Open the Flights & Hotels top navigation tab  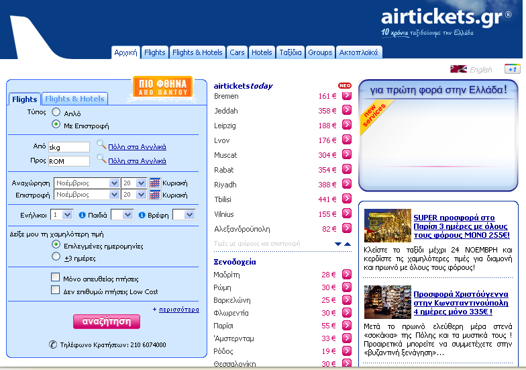[x=197, y=52]
